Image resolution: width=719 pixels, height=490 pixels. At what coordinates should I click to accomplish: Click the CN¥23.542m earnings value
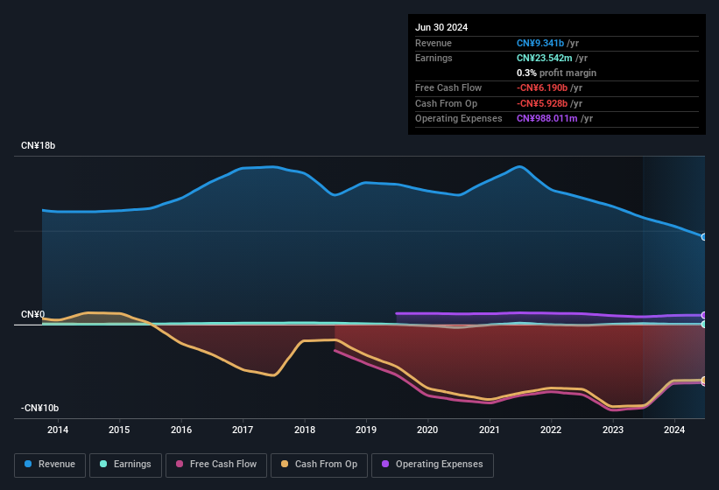click(545, 58)
